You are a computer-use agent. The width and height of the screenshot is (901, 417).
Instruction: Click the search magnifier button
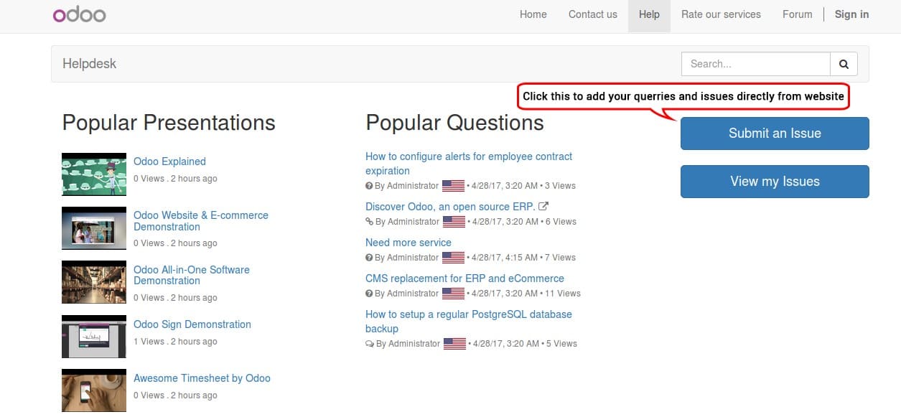844,64
